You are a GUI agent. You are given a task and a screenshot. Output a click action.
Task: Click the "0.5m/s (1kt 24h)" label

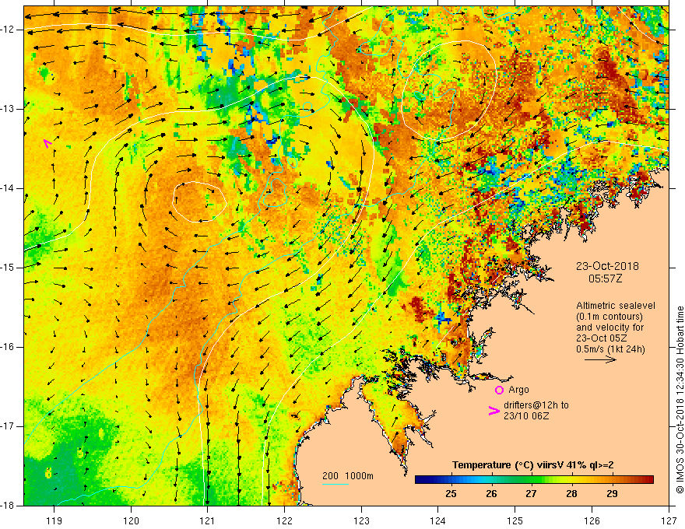click(x=610, y=349)
